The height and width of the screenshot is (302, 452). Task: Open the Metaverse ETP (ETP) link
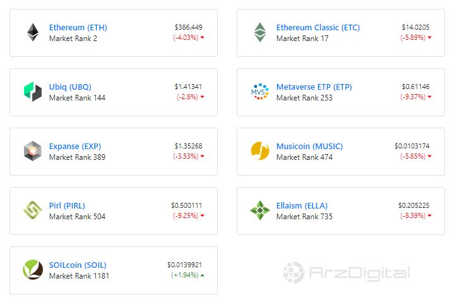[x=314, y=87]
